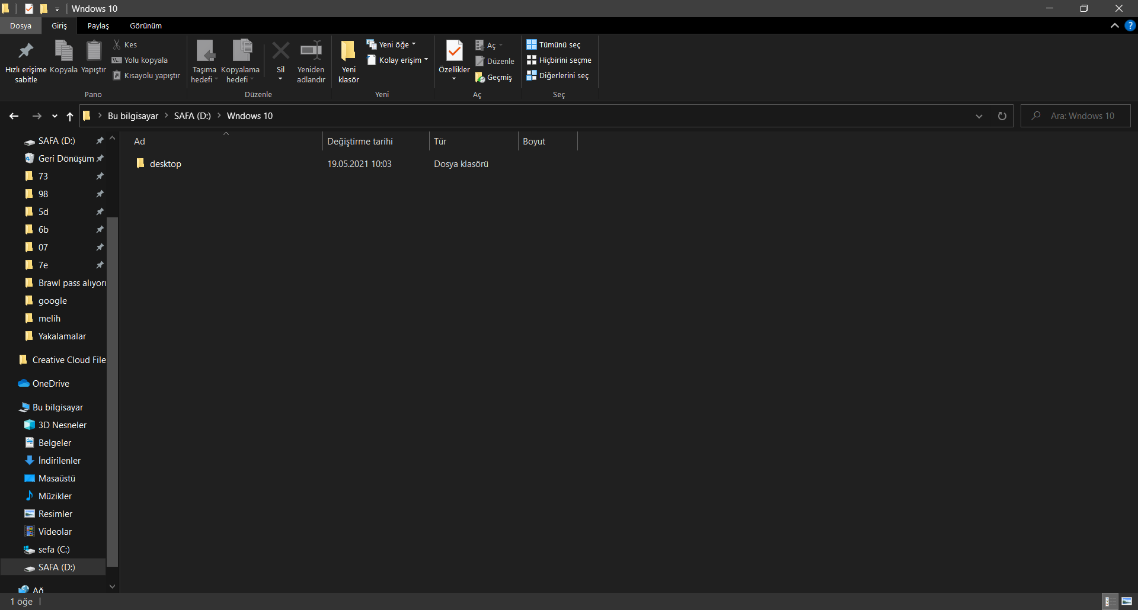The image size is (1138, 610).
Task: Expand the Yeni öğe dropdown
Action: point(391,44)
